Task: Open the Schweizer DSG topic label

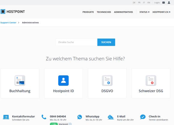Action: coord(151,91)
